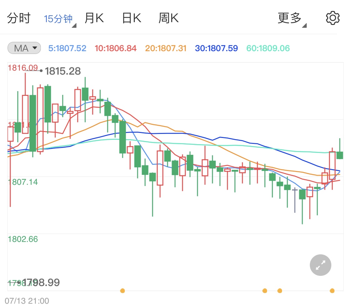
Task: Click the 1802.66 axis price label
Action: 23,239
